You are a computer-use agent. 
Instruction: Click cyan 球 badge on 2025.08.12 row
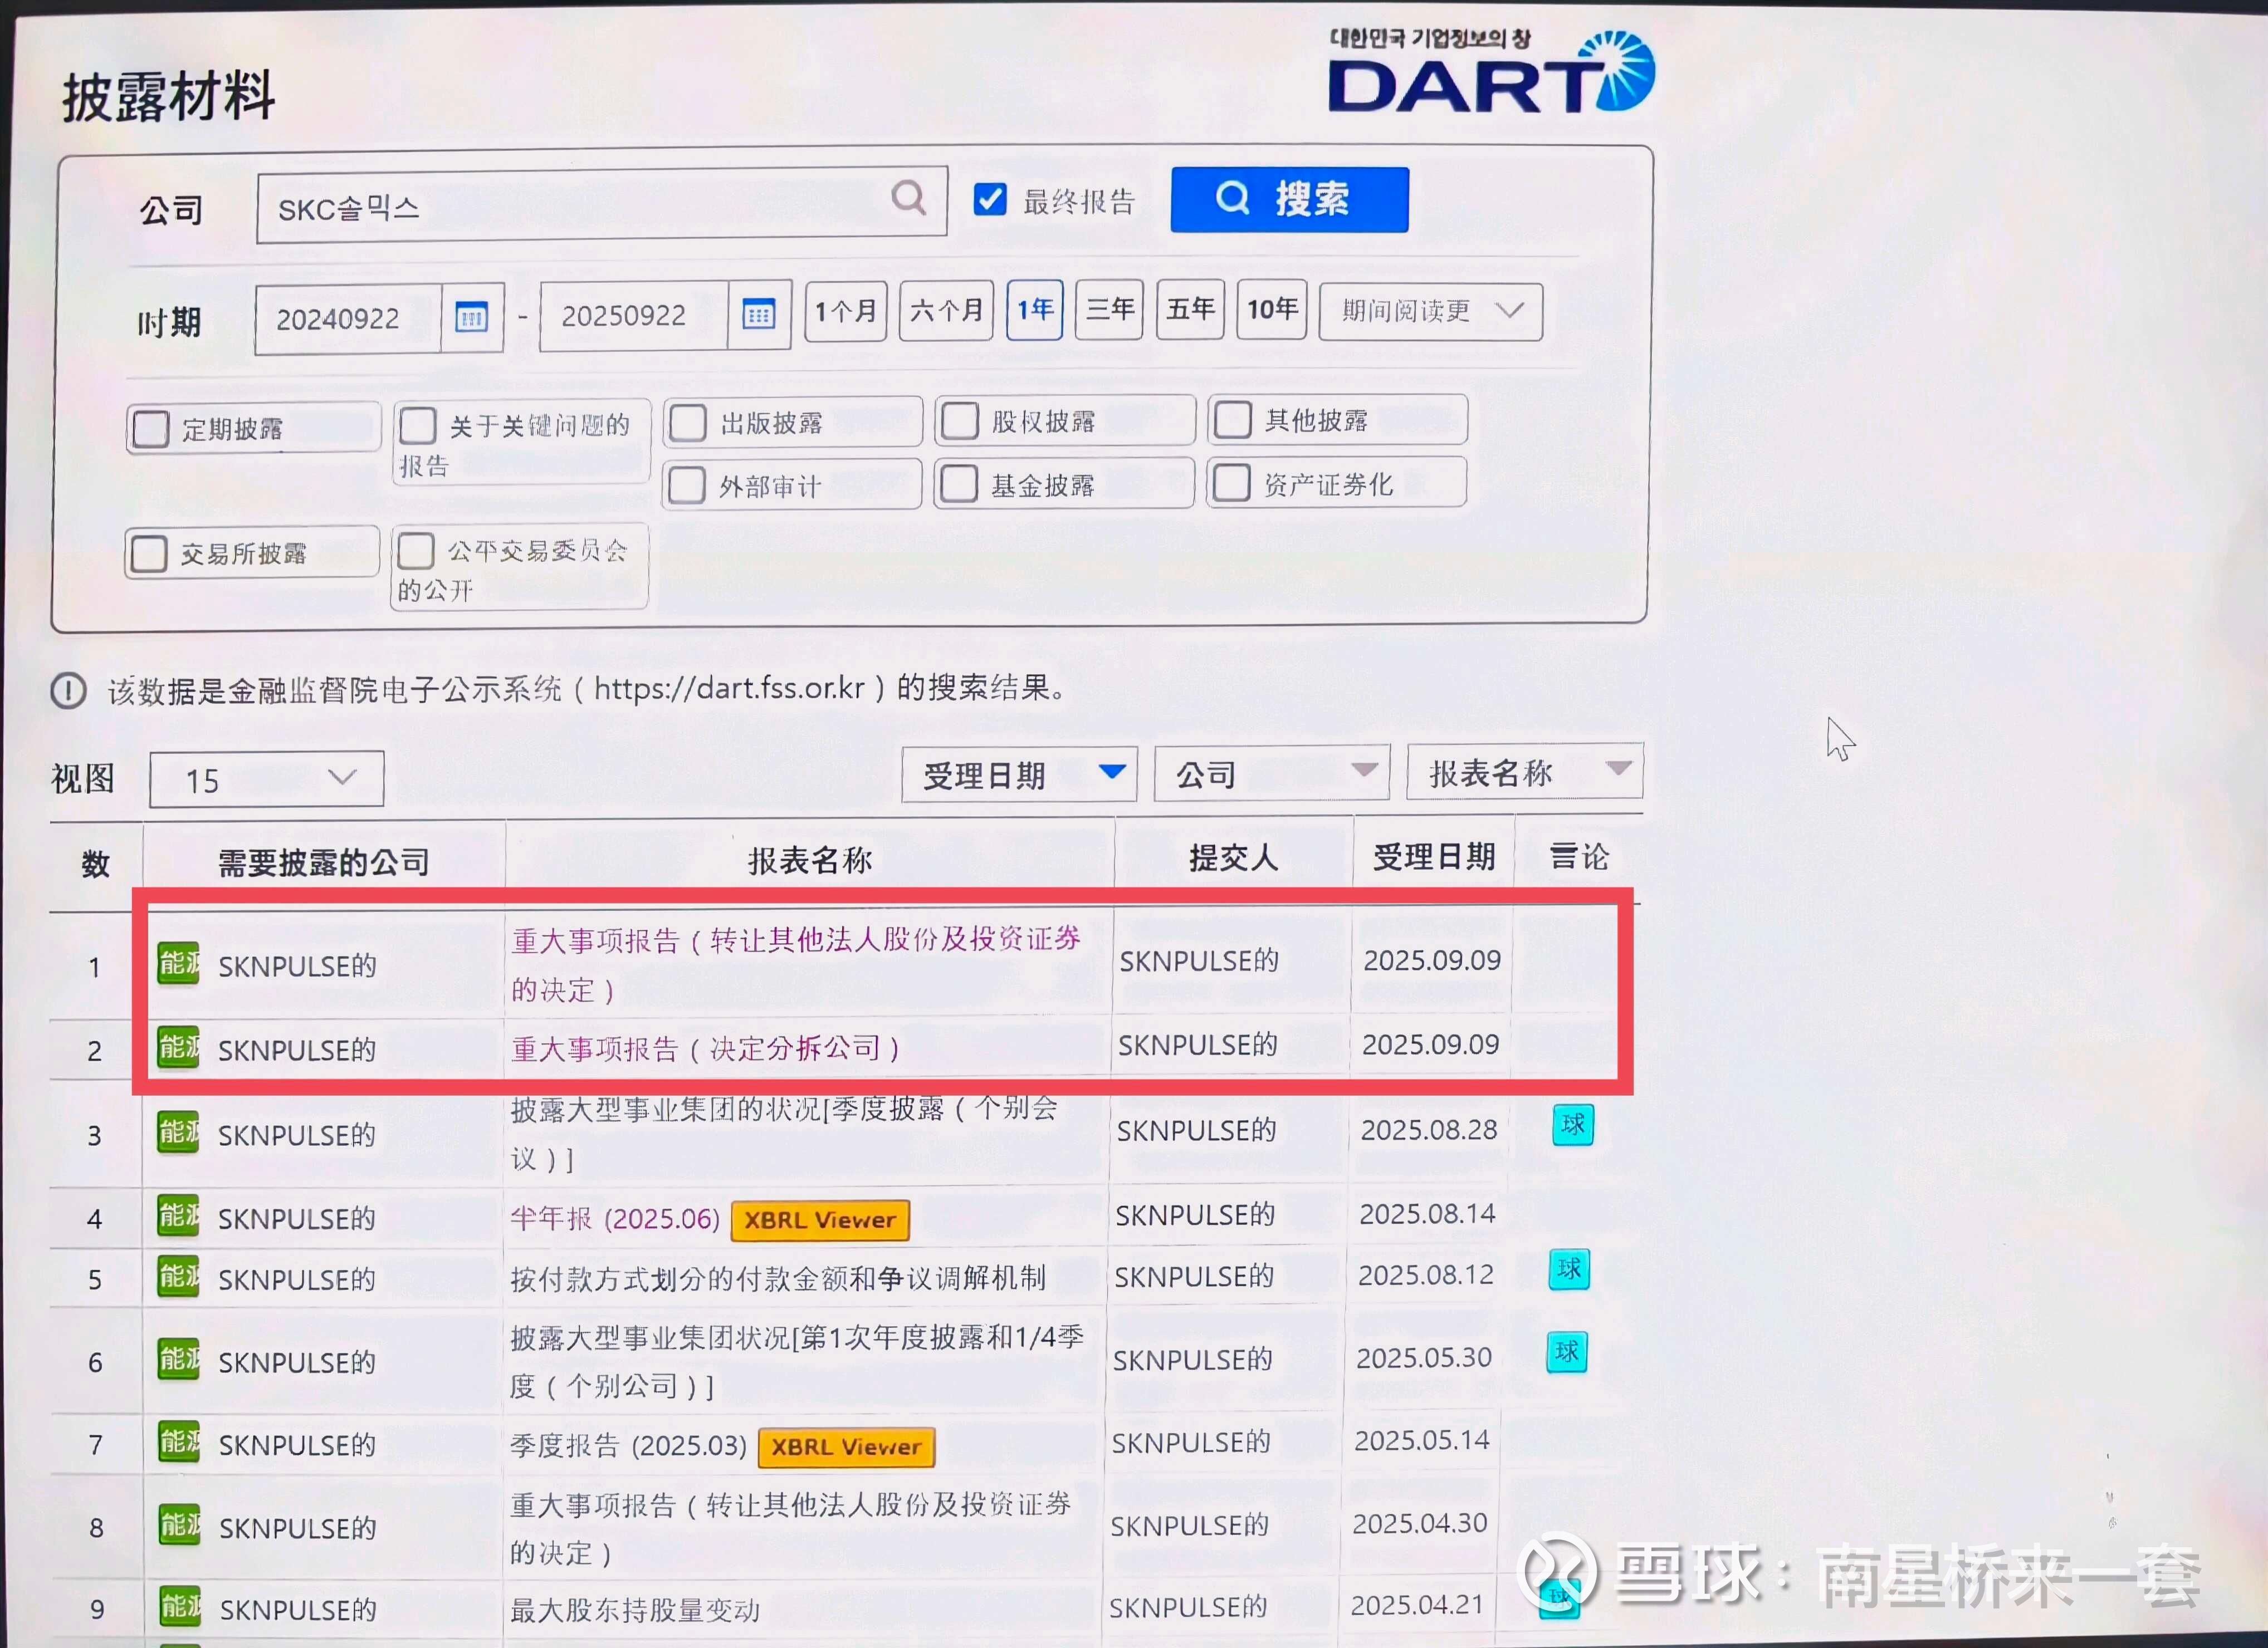pos(1569,1269)
